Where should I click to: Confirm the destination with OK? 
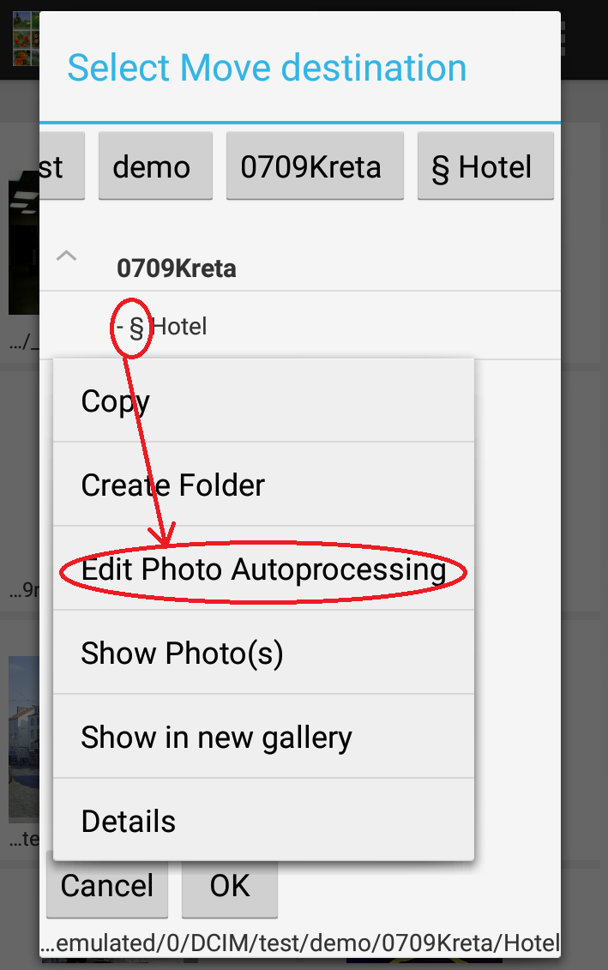coord(230,887)
